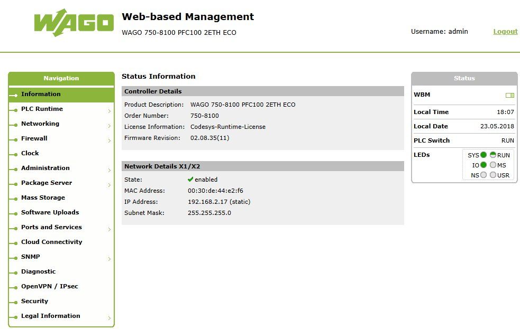This screenshot has width=520, height=329.
Task: Click the Local Date value 23.05.2018
Action: coord(497,126)
